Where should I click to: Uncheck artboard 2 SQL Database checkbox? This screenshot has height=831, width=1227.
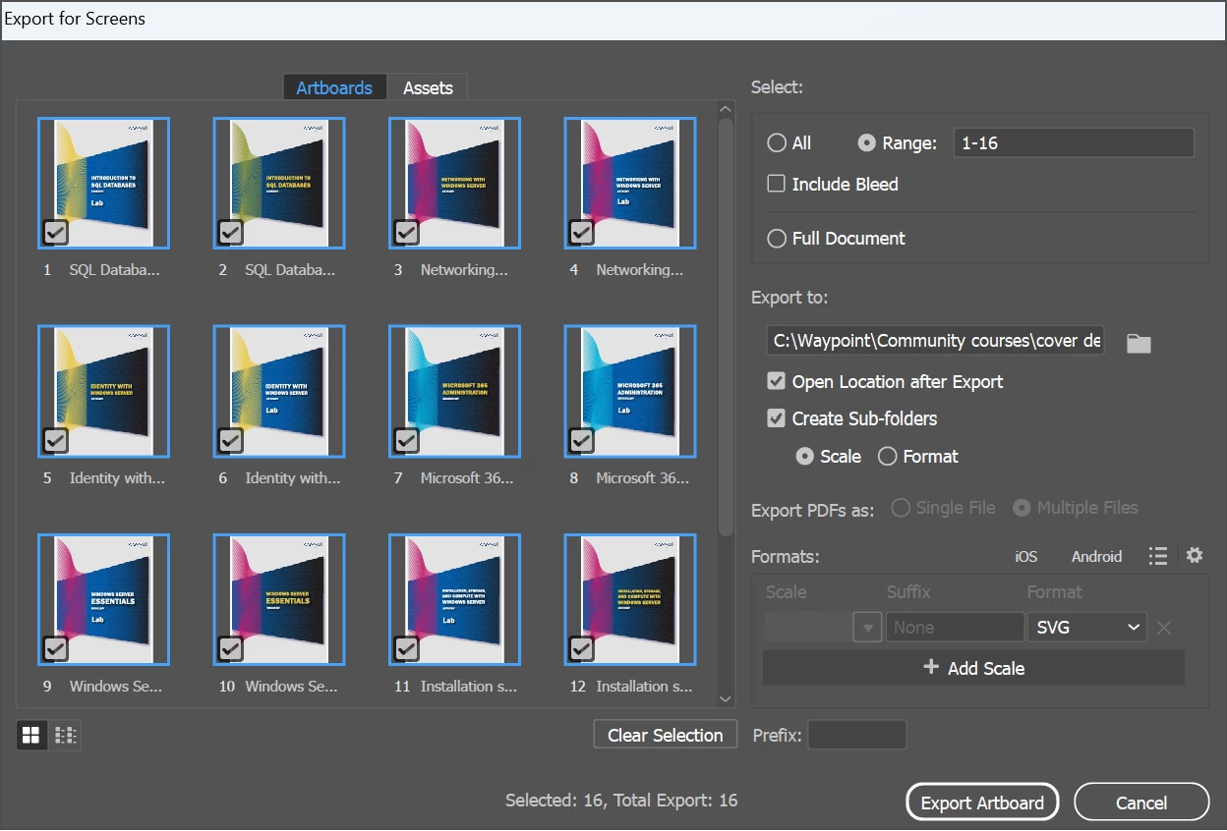click(x=231, y=233)
